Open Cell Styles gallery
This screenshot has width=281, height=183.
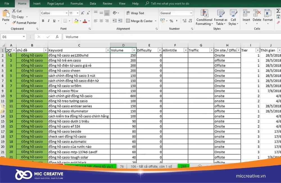[233, 17]
